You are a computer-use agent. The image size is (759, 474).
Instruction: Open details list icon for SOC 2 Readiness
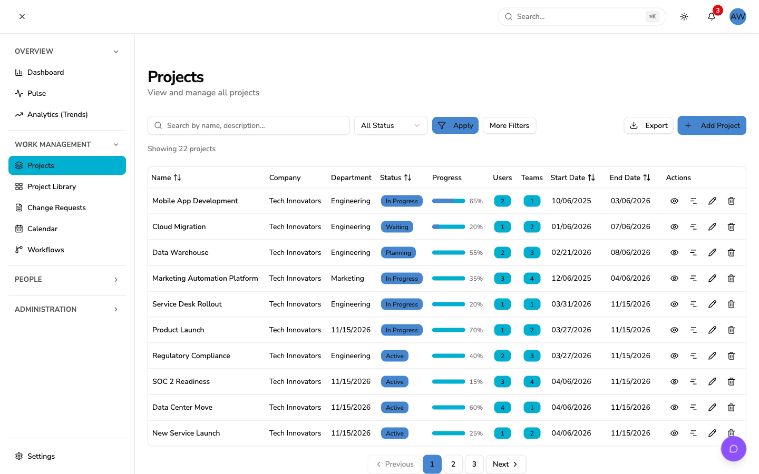(x=693, y=381)
